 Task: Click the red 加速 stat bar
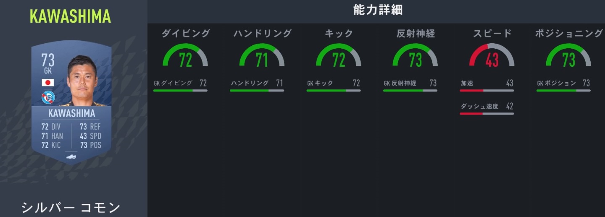[x=487, y=90]
